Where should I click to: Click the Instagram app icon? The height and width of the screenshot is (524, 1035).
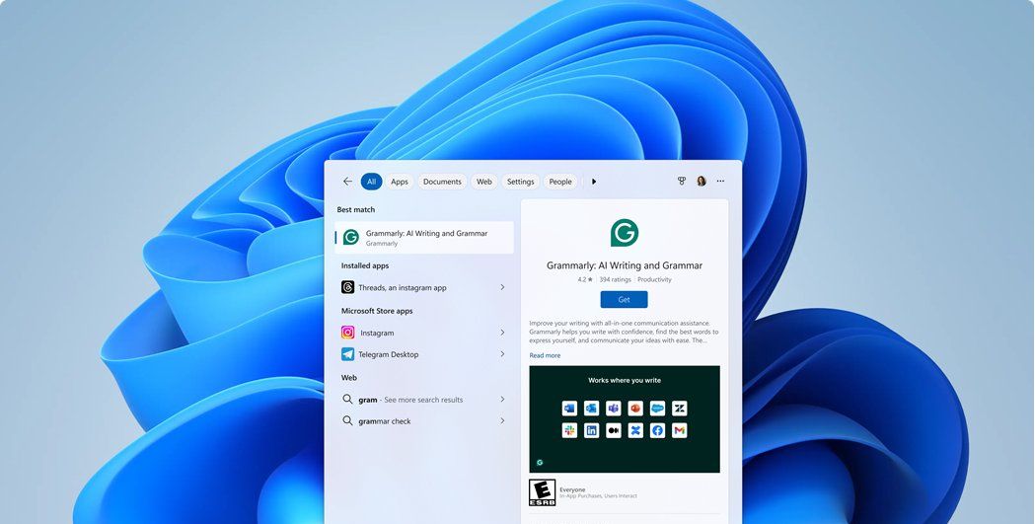(348, 333)
